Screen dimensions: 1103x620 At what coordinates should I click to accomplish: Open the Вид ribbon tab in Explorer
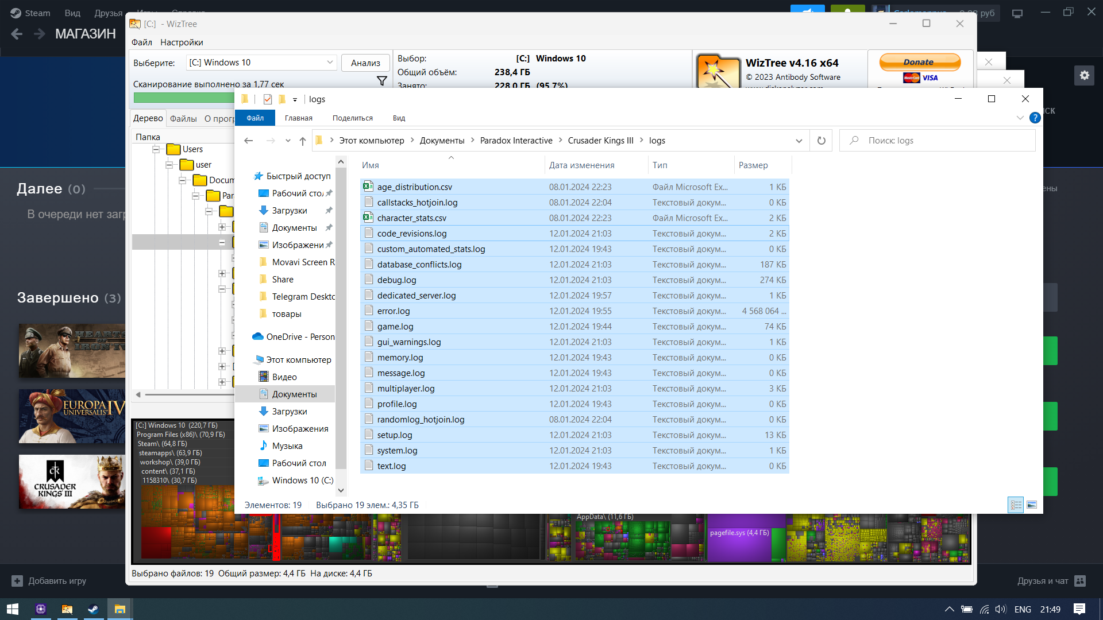[399, 118]
